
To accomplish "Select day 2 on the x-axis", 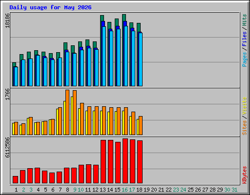I will click(23, 190).
